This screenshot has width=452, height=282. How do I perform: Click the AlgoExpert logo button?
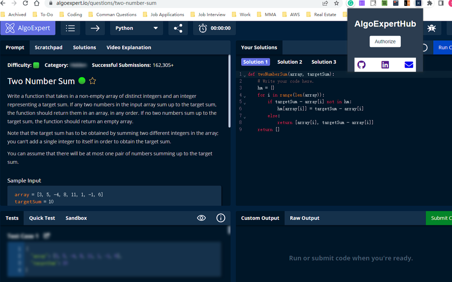point(28,28)
